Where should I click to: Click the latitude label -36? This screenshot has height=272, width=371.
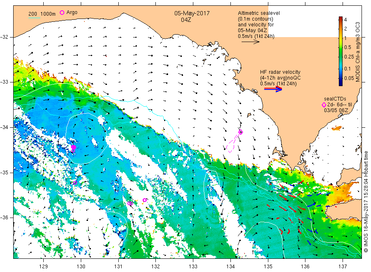pos(4,217)
